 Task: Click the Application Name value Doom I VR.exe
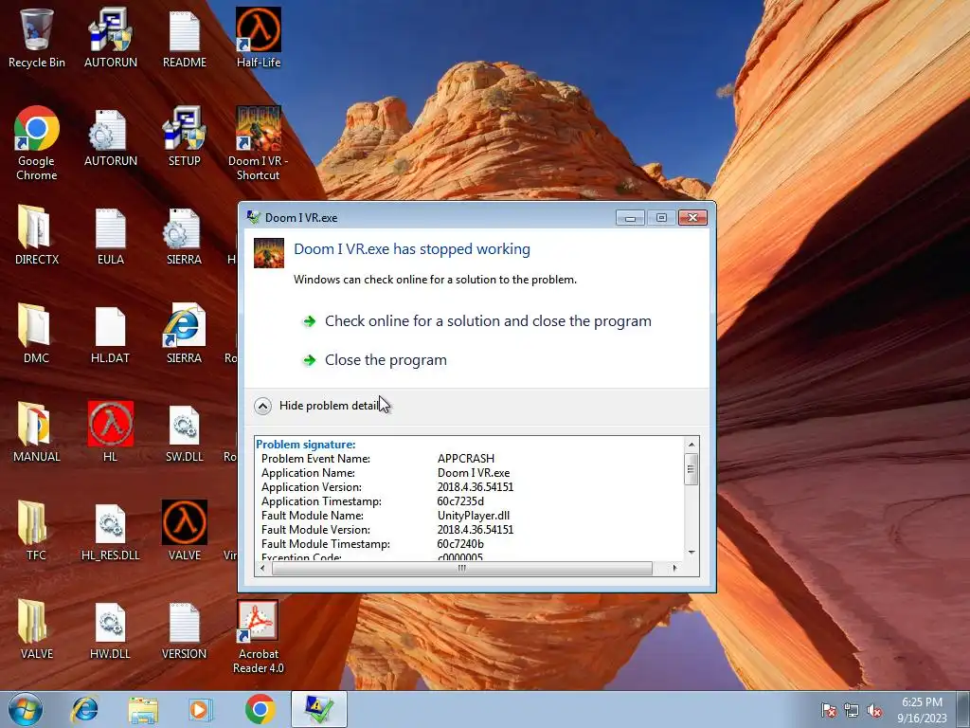point(474,473)
